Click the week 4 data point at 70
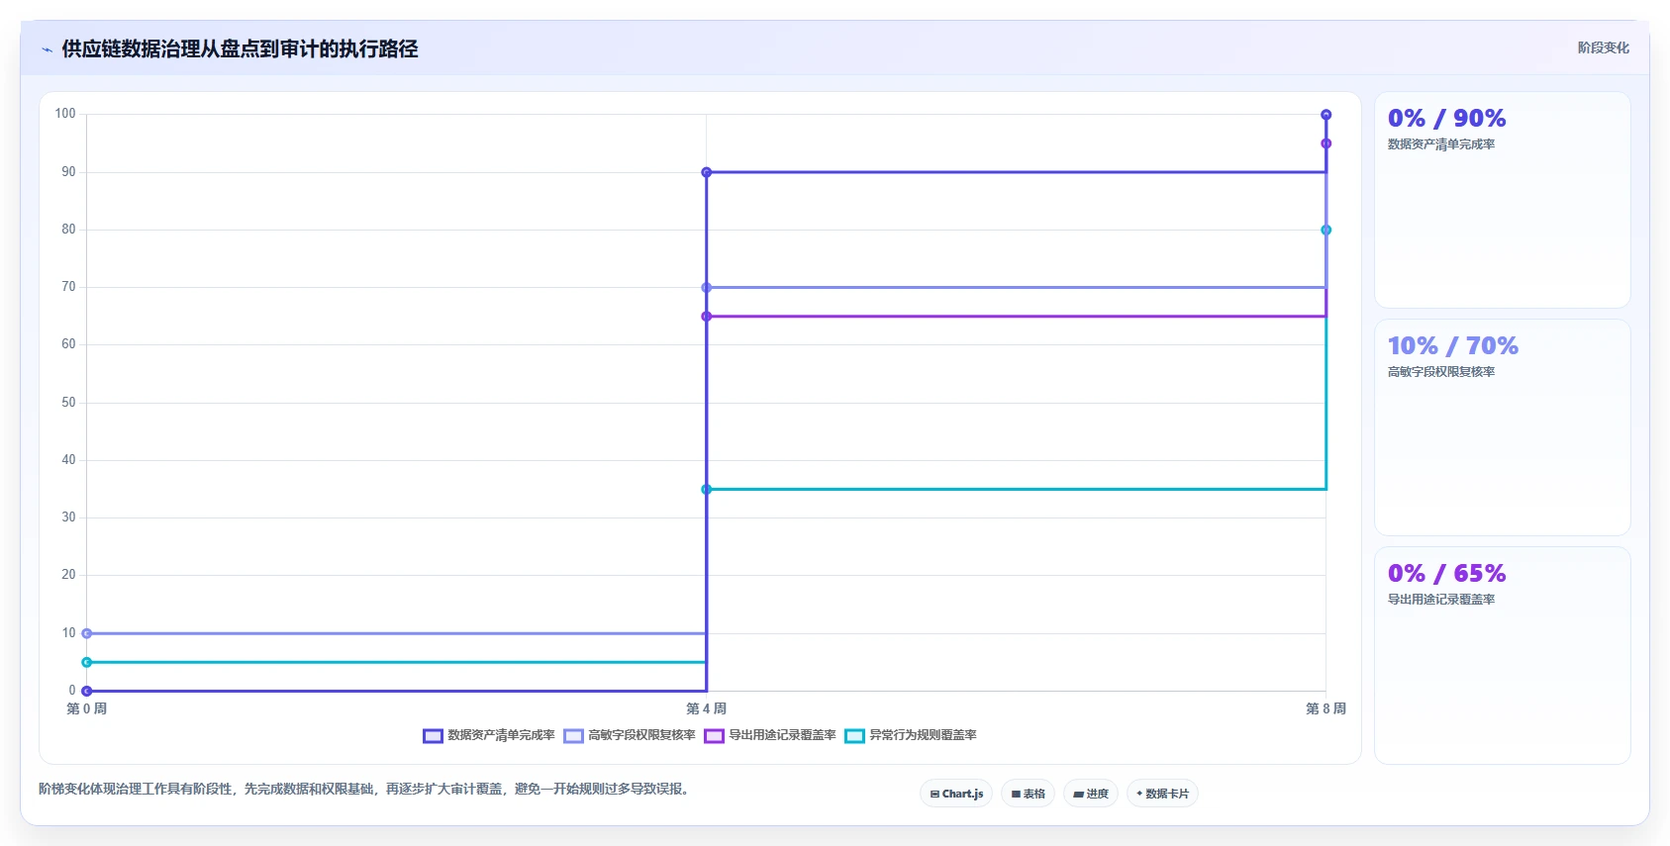Image resolution: width=1670 pixels, height=846 pixels. pos(707,288)
